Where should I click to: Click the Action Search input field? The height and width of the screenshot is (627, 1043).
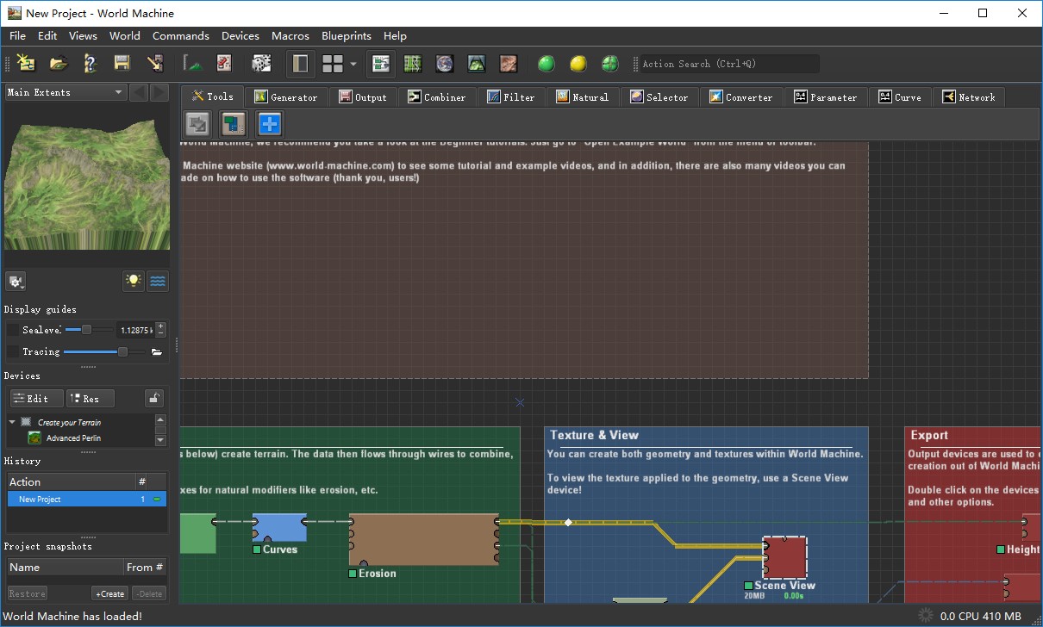pos(729,64)
